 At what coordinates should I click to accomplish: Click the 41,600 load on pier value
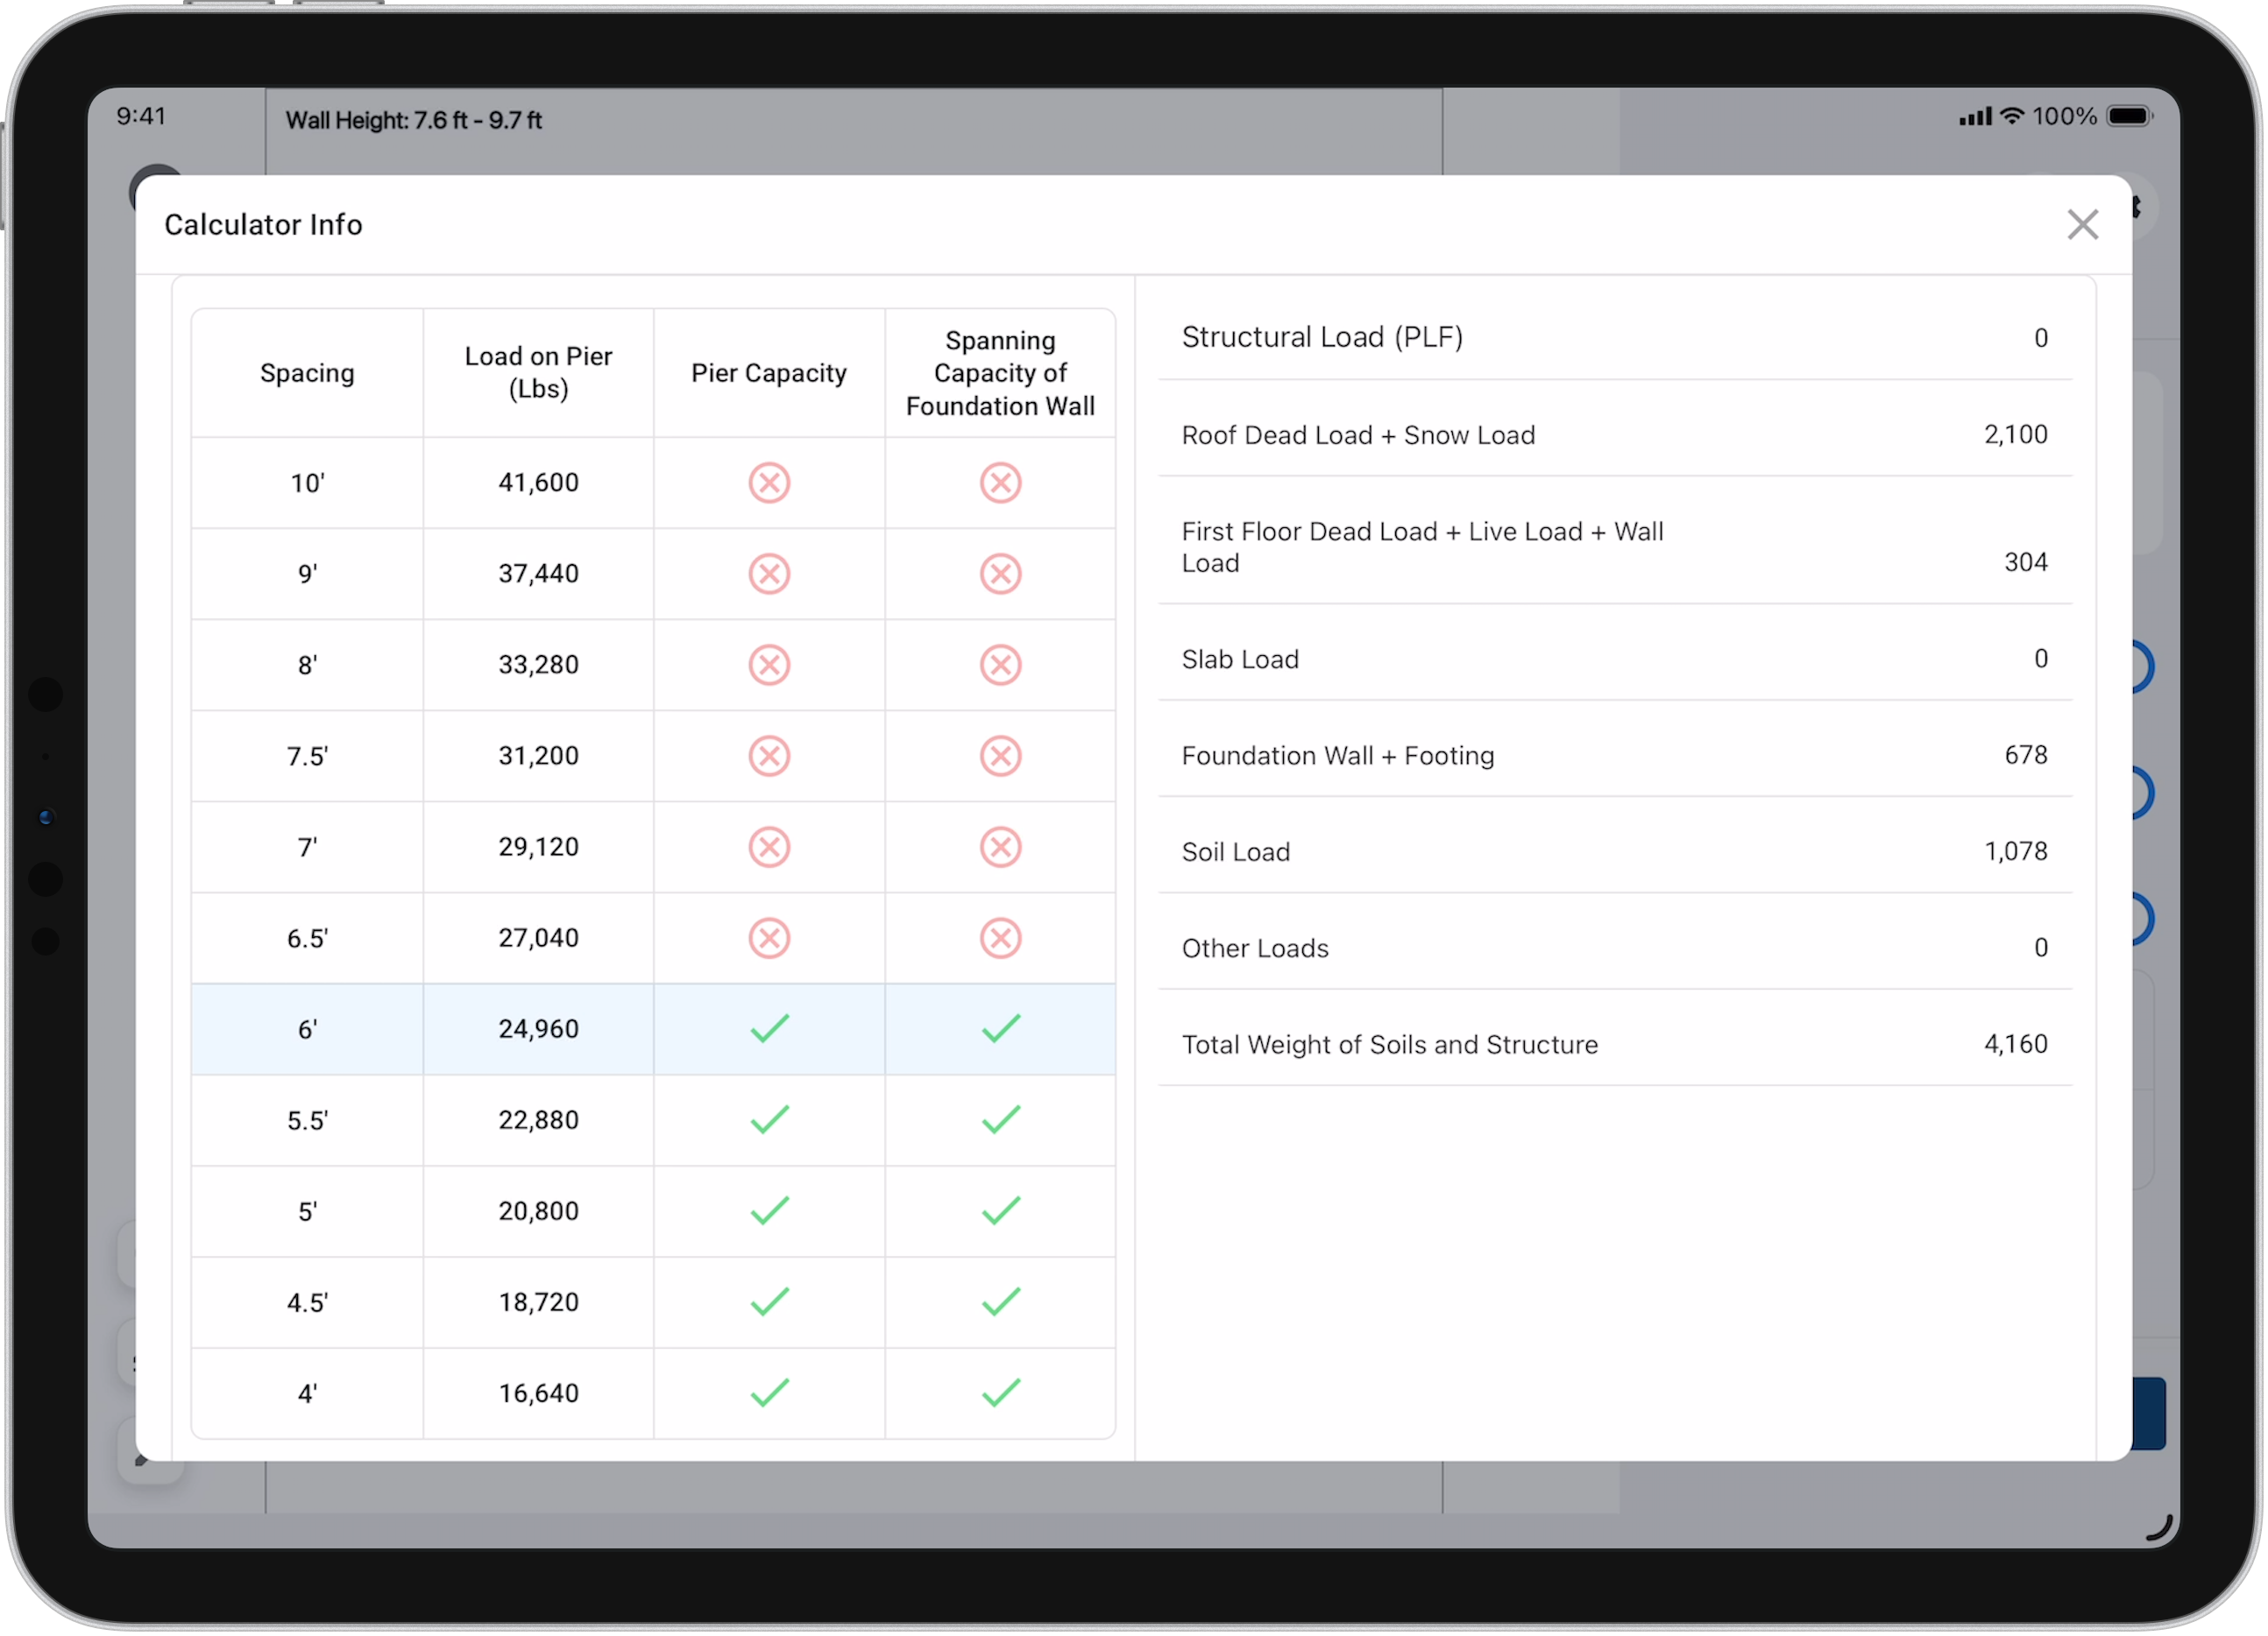pos(538,483)
